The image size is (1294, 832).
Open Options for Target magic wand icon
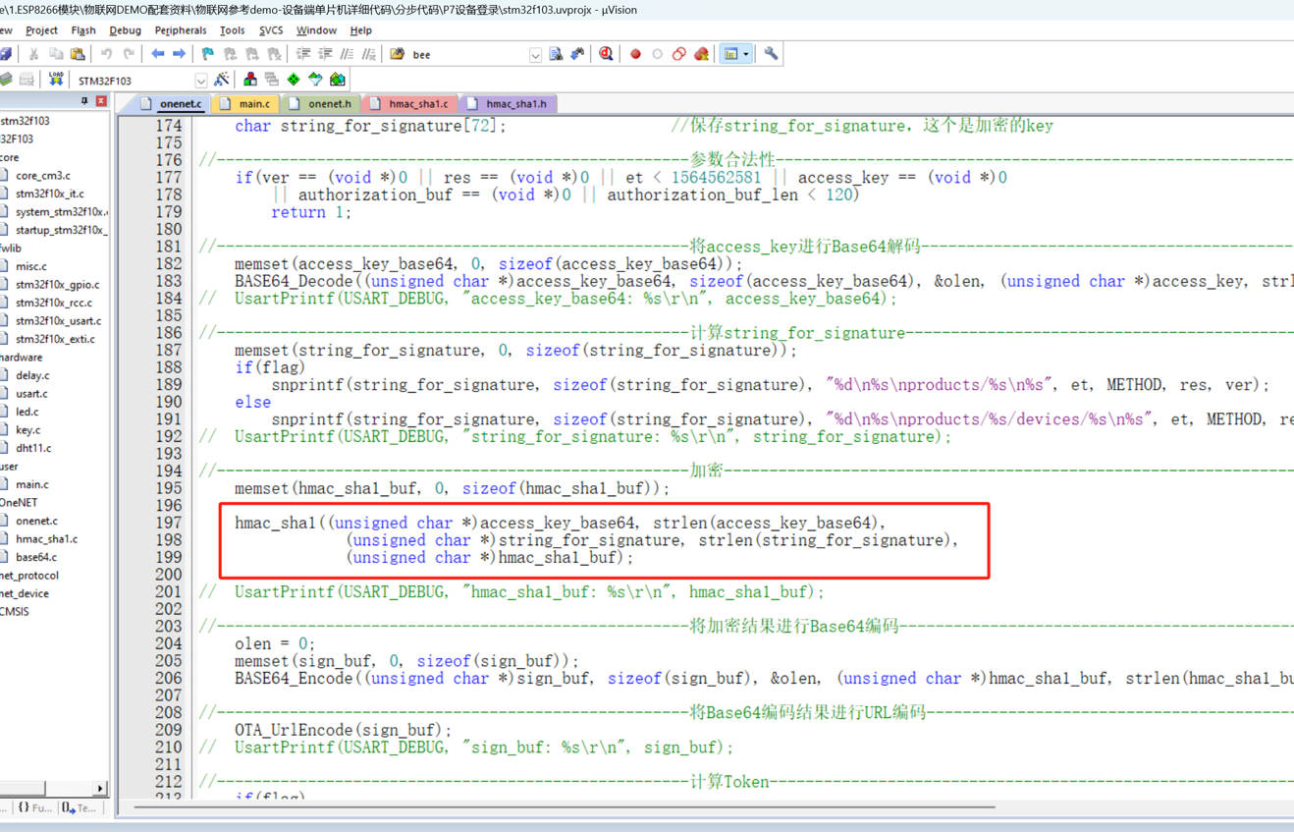[222, 79]
